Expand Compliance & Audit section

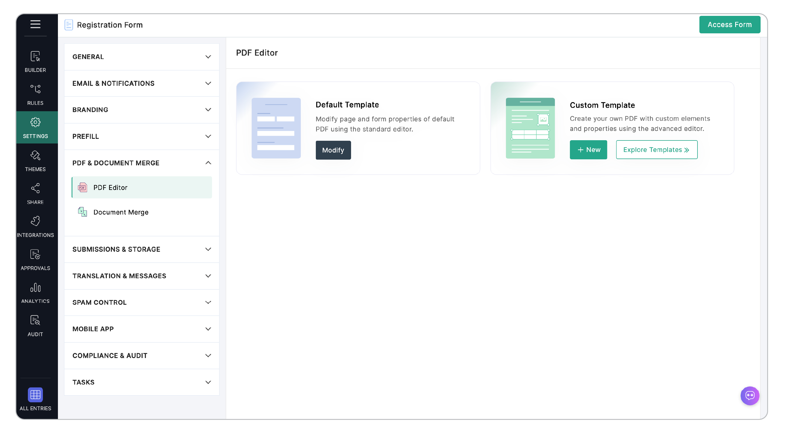pyautogui.click(x=142, y=356)
